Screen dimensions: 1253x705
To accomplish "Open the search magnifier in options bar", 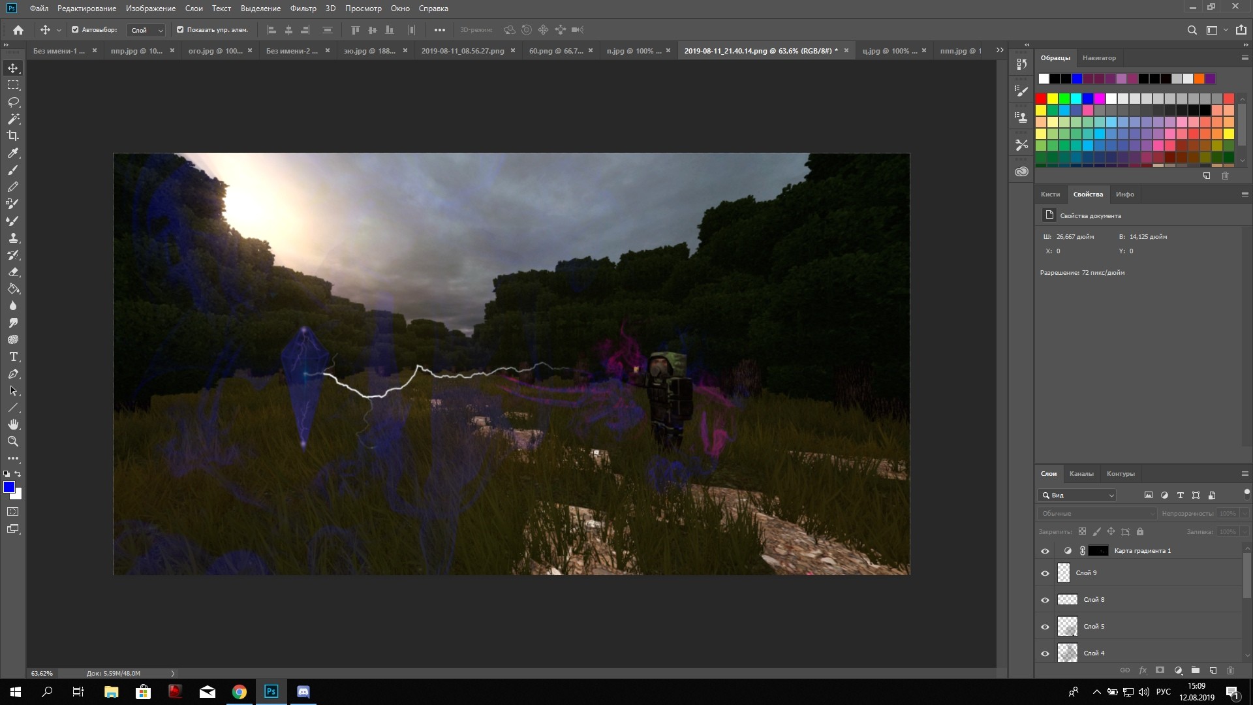I will (1192, 30).
